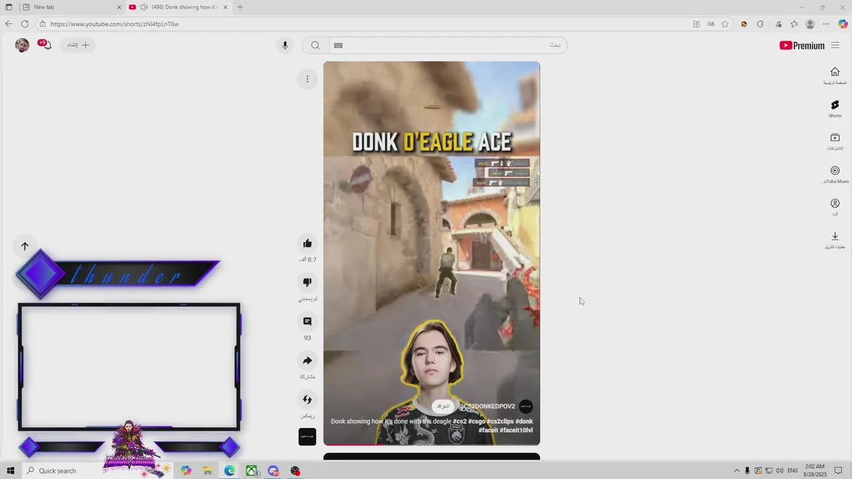Click the YouTube search magnifier button
852x479 pixels.
pyautogui.click(x=315, y=45)
